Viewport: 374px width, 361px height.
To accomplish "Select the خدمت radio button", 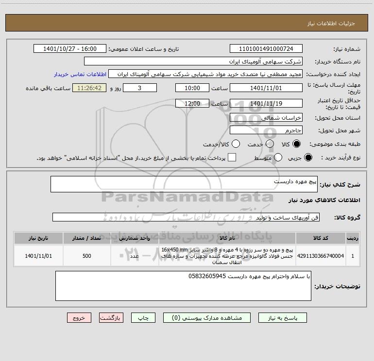I will (270, 144).
